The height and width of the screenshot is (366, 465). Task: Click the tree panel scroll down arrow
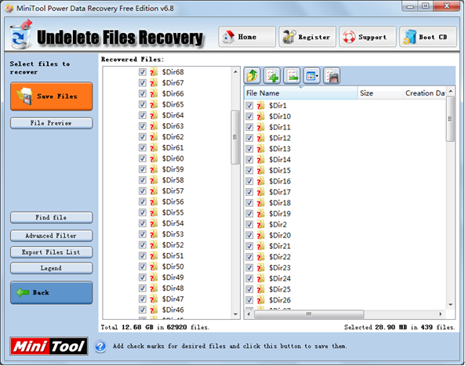point(235,314)
